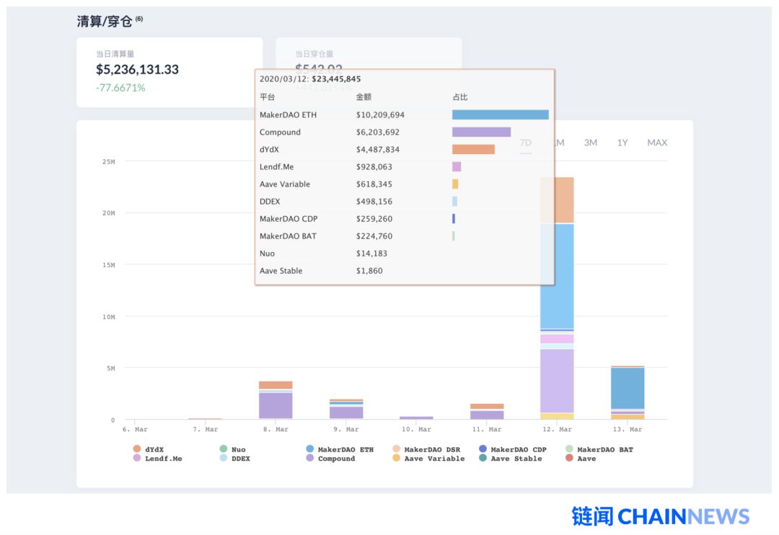Select the 1Y time range
Image resolution: width=779 pixels, height=535 pixels.
(x=622, y=143)
